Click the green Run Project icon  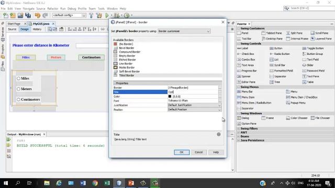click(107, 15)
